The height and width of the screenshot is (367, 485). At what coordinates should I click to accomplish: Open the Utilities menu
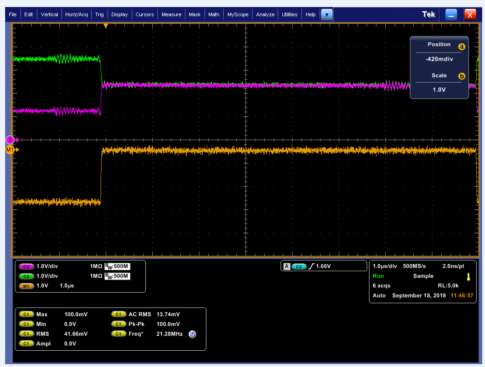point(289,14)
